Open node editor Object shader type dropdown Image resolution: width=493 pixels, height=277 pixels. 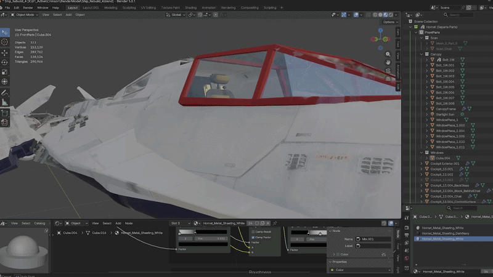76,223
